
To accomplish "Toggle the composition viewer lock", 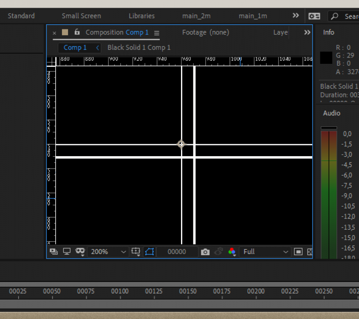I will (77, 32).
